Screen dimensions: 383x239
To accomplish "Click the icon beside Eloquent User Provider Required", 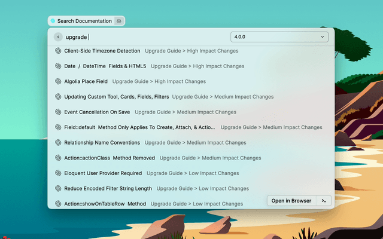I will (58, 173).
